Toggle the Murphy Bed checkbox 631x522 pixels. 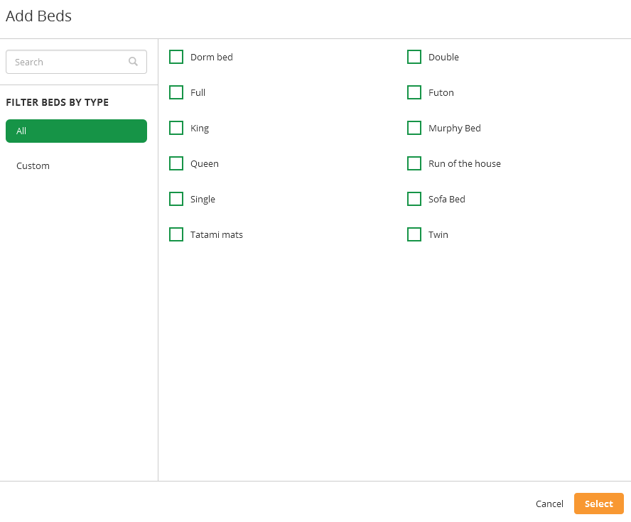414,128
